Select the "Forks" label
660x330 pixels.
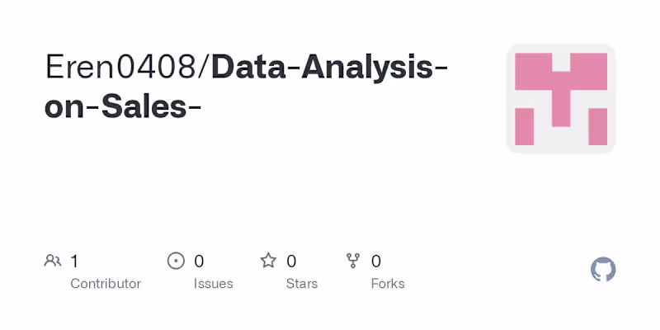click(x=388, y=284)
